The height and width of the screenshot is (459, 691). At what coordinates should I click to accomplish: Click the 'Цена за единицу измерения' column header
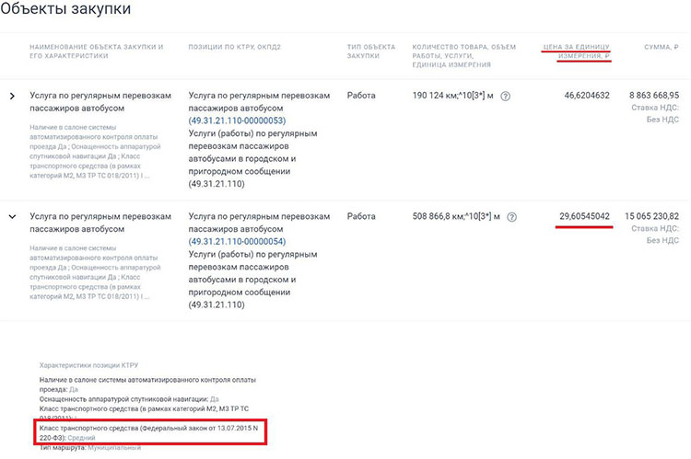(577, 51)
